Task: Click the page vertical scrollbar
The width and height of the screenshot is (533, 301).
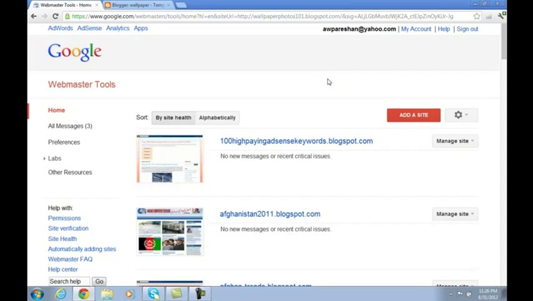Action: [503, 41]
